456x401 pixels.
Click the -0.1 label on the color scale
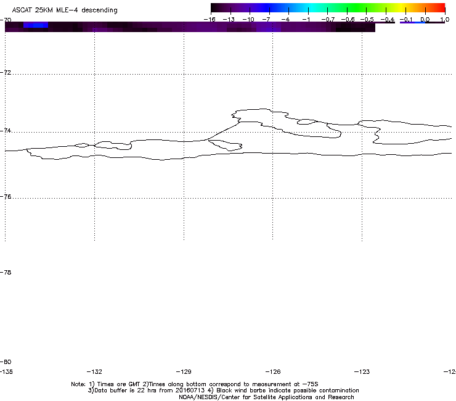tap(406, 20)
